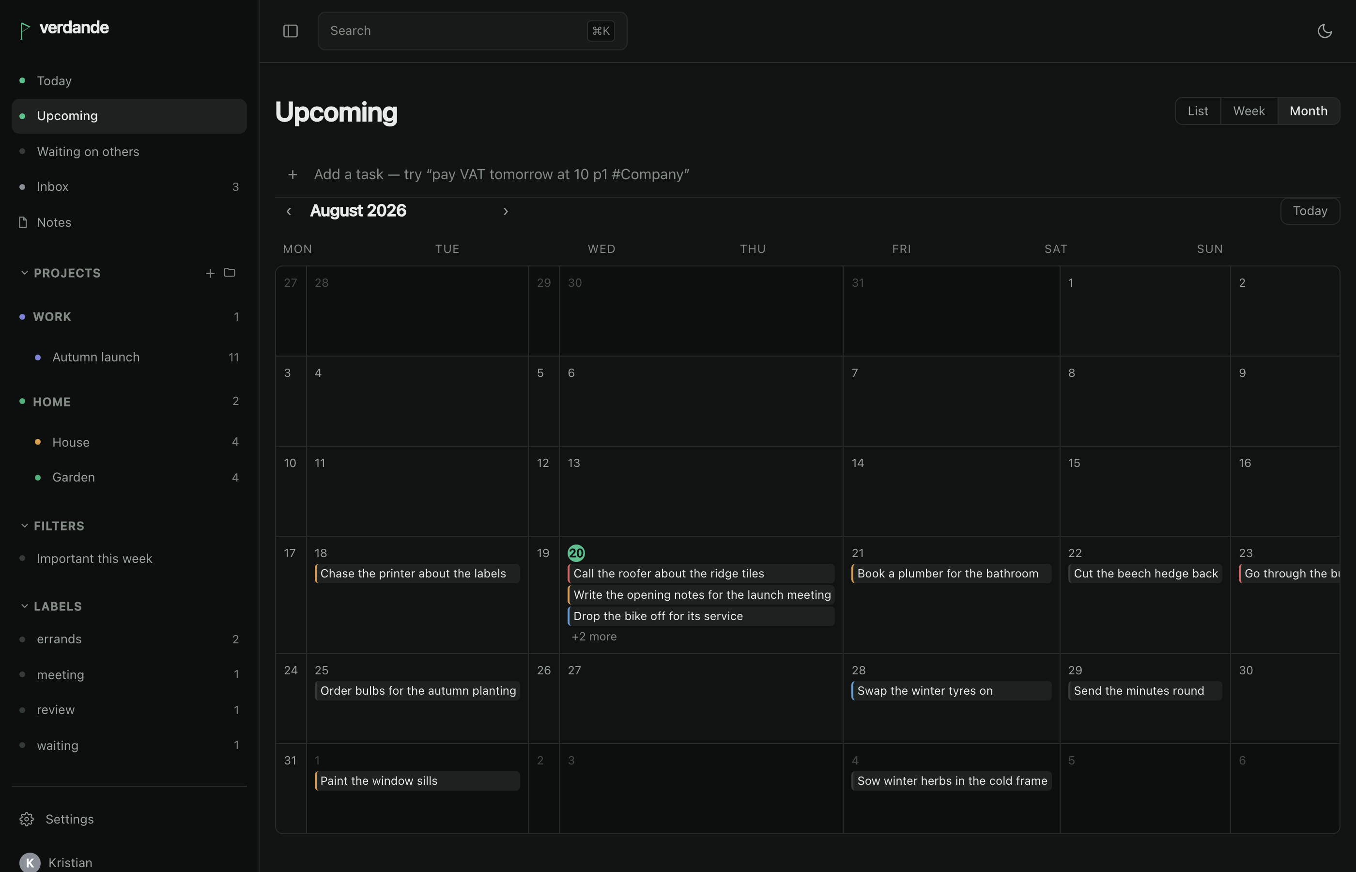1356x872 pixels.
Task: Open task Order bulbs for the autumn planting
Action: click(x=417, y=691)
